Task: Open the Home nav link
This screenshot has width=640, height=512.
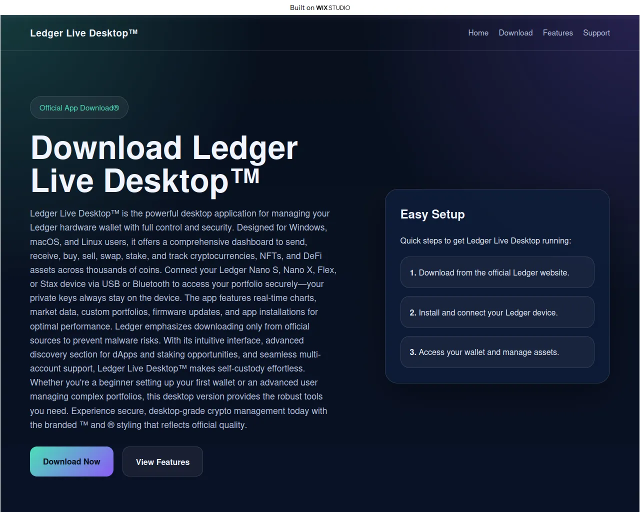Action: pos(478,33)
